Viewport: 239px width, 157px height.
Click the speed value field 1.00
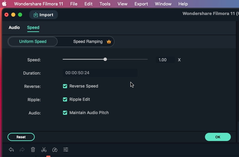[165, 60]
